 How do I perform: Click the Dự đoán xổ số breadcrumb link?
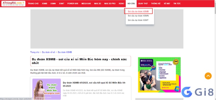click(x=49, y=52)
